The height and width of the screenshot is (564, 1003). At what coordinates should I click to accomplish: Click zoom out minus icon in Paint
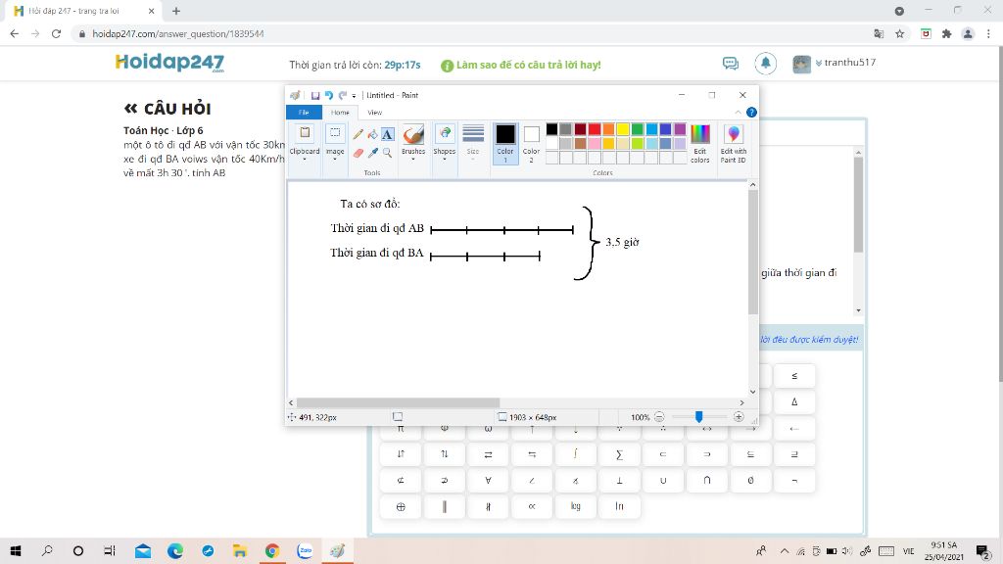tap(659, 417)
